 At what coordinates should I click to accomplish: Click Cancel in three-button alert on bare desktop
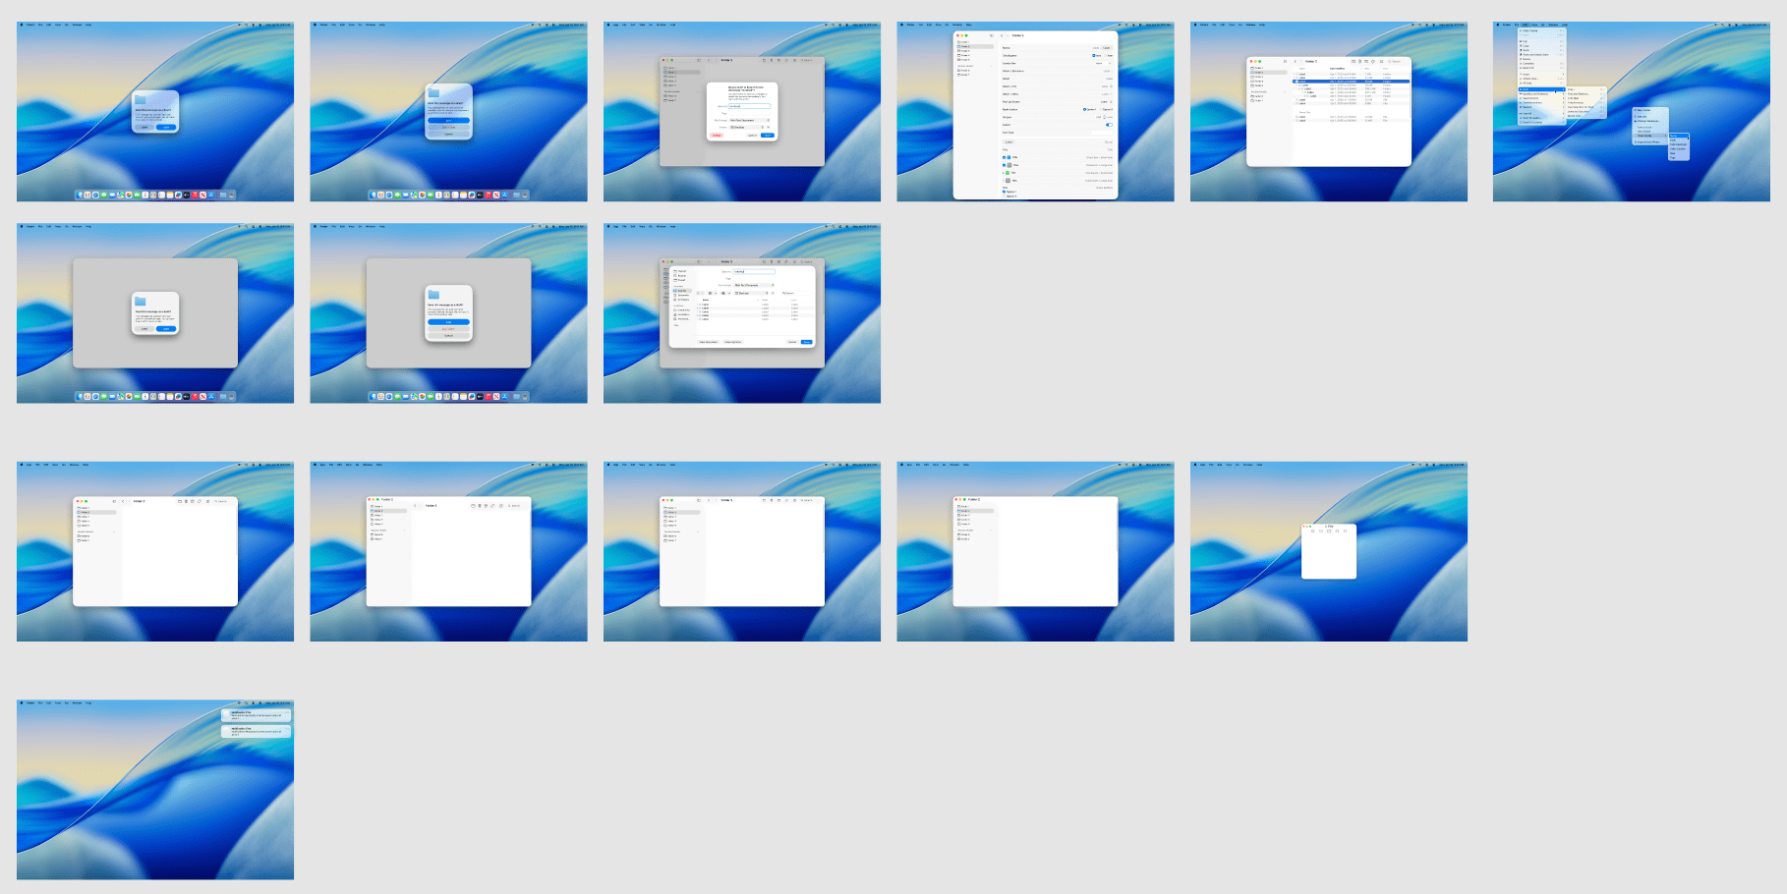tap(448, 134)
